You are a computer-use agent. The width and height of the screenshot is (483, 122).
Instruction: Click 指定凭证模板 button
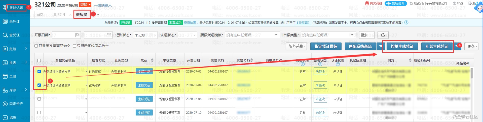point(326,46)
